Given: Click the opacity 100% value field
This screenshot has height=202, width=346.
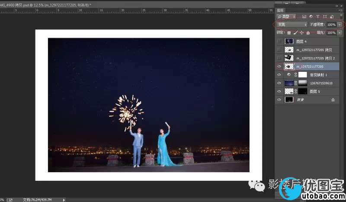Looking at the screenshot, I should pos(331,25).
